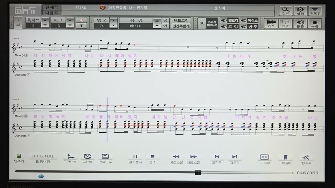Pause playback with 일시정지
The image size is (335, 188).
pyautogui.click(x=135, y=158)
